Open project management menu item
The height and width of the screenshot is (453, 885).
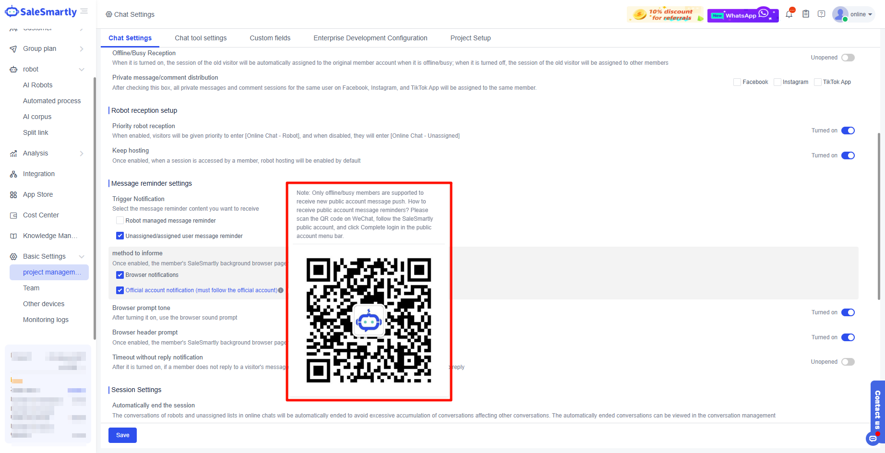tap(49, 272)
